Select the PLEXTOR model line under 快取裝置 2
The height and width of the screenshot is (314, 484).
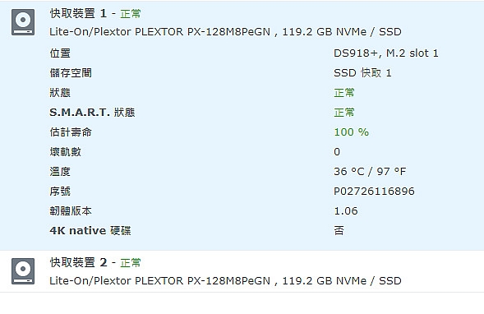click(225, 280)
